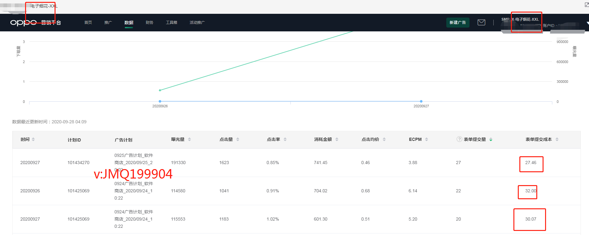This screenshot has width=589, height=235.
Task: Click the expand window icon in top-right corner
Action: click(586, 5)
